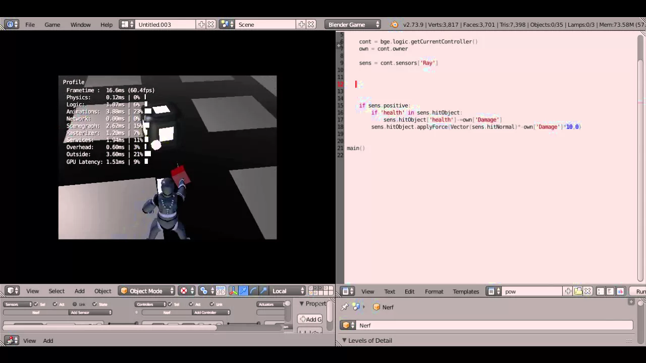This screenshot has height=363, width=646.
Task: Toggle manipulate center points icon
Action: tap(221, 291)
